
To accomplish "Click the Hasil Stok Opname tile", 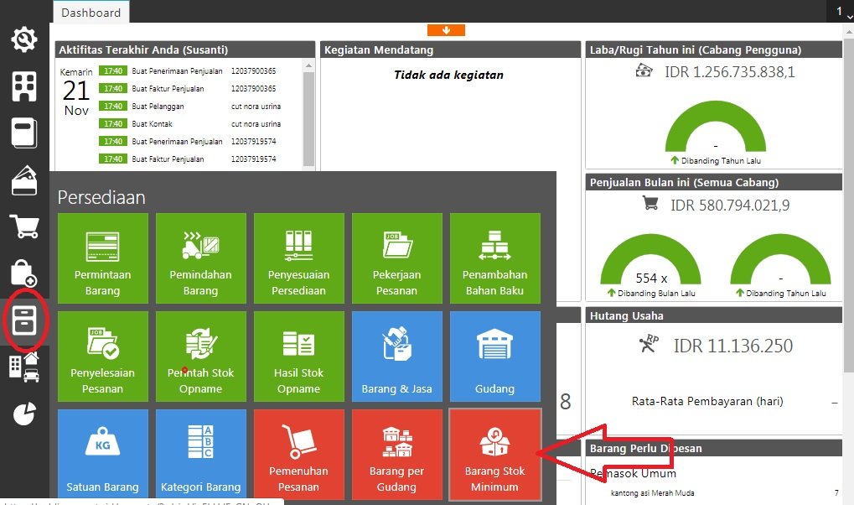I will (x=299, y=356).
